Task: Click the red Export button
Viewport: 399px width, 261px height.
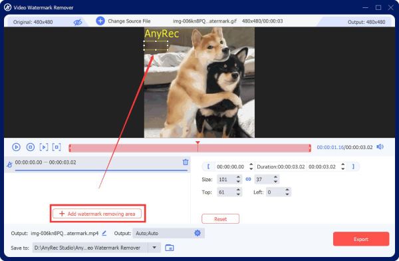Action: [361, 239]
